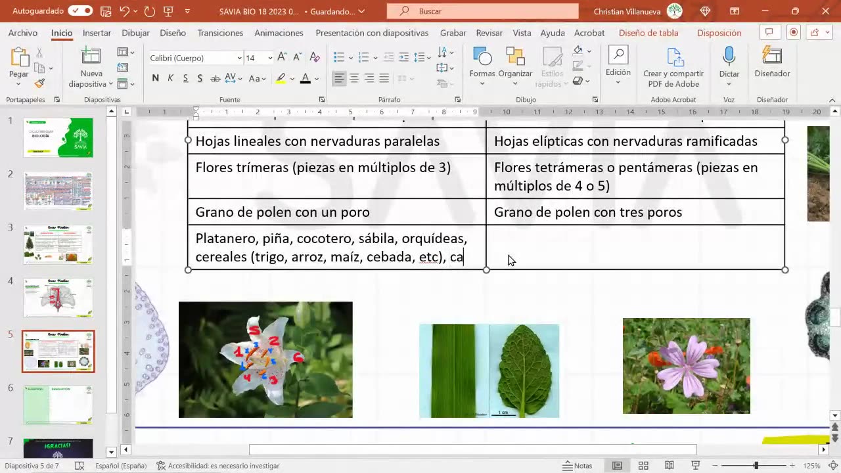Click Crear y compartir PDF de Adobe

click(x=673, y=67)
